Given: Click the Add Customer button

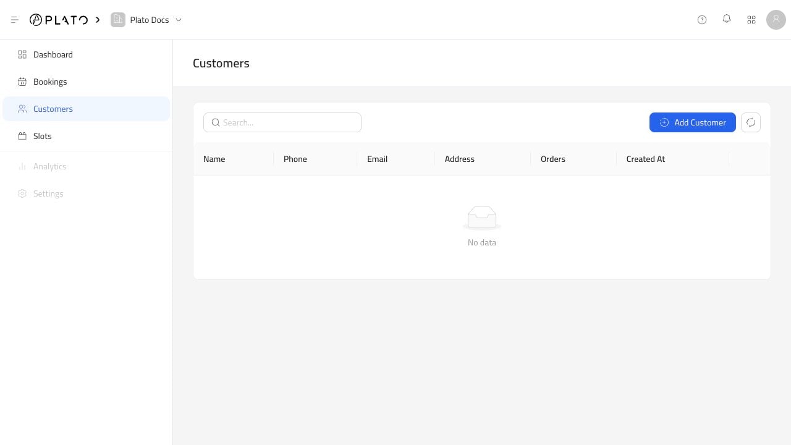Looking at the screenshot, I should pyautogui.click(x=693, y=122).
